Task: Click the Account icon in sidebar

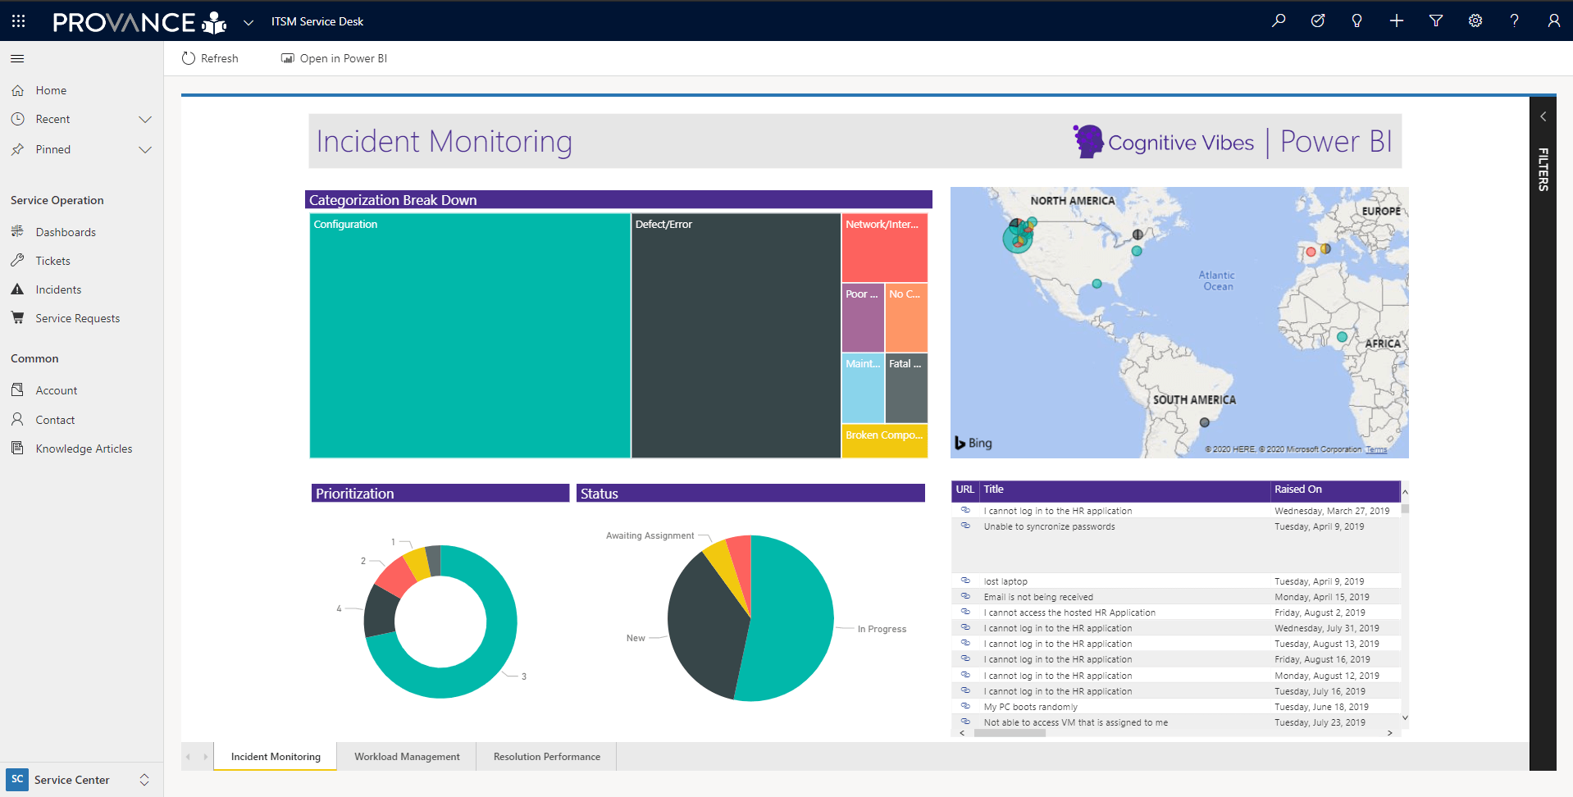Action: coord(17,390)
